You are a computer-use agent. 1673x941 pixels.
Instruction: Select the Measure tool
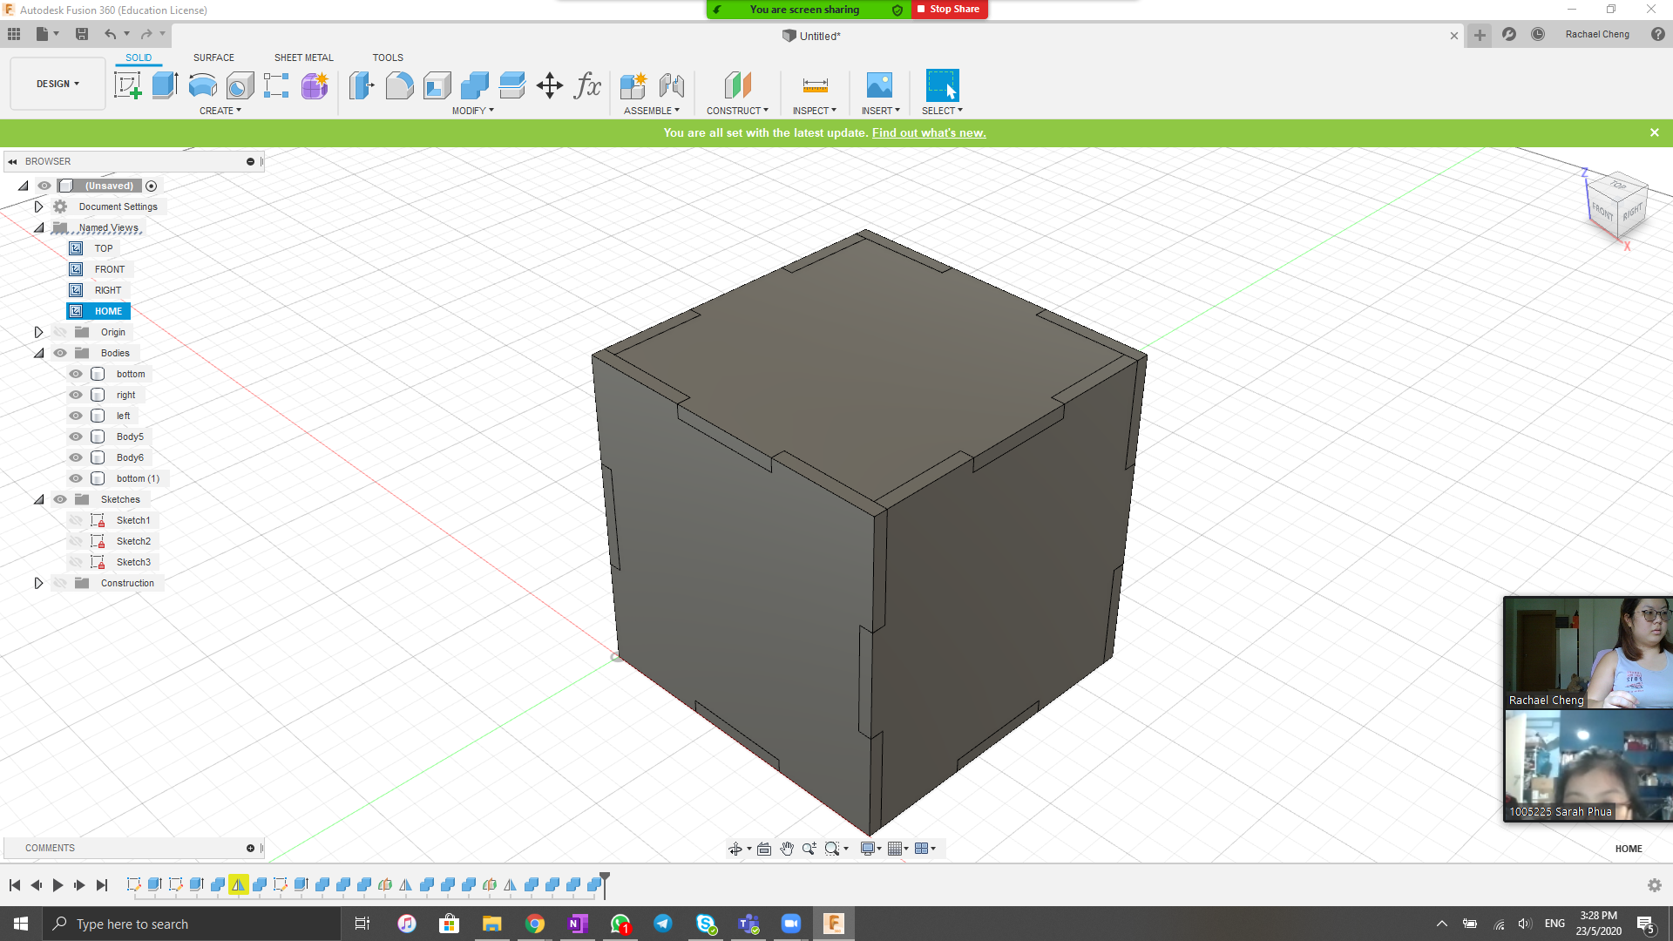tap(816, 85)
